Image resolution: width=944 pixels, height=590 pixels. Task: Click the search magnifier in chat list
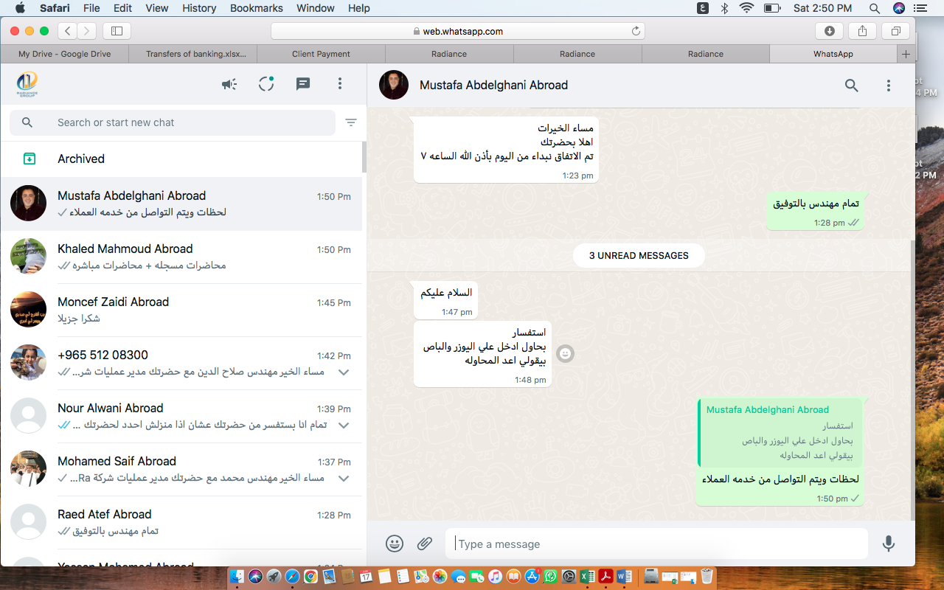pos(27,122)
